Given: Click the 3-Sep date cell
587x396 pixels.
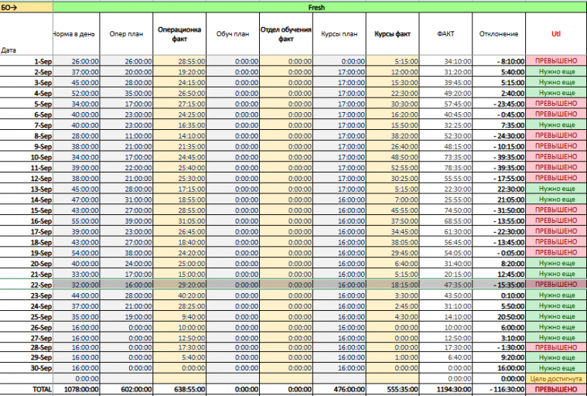Looking at the screenshot, I should (x=26, y=82).
